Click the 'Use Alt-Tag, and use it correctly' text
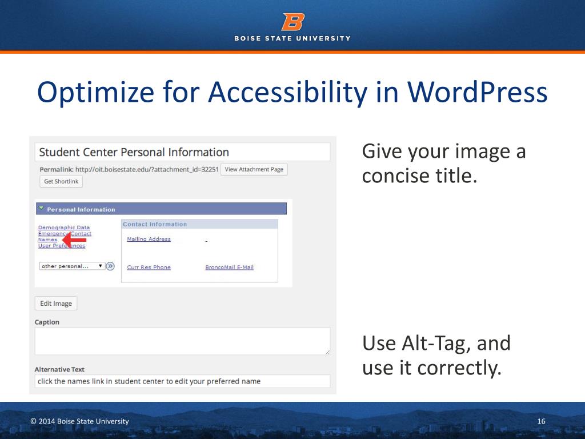Image resolution: width=585 pixels, height=439 pixels. tap(436, 356)
